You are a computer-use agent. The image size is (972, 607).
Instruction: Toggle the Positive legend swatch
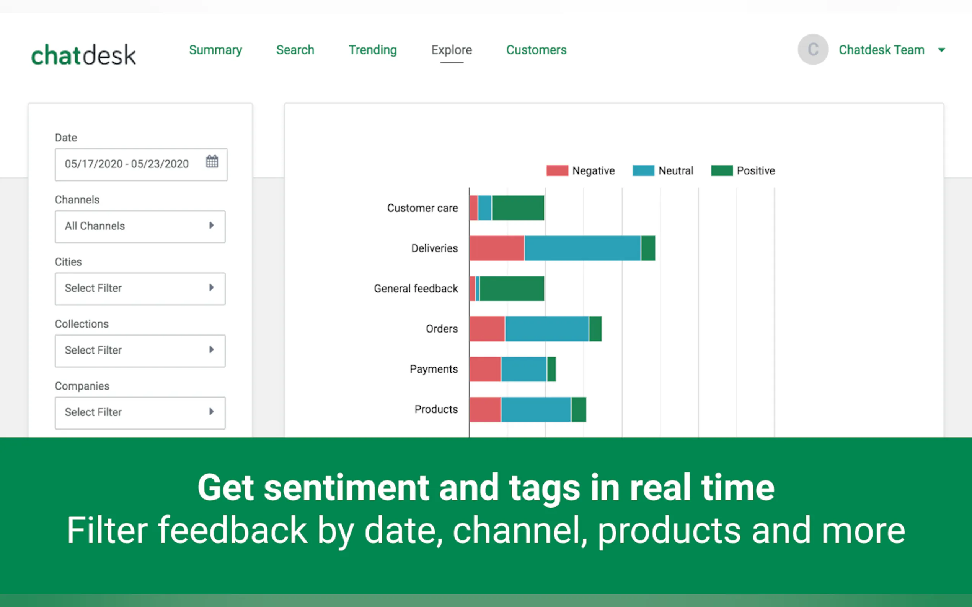pyautogui.click(x=722, y=170)
